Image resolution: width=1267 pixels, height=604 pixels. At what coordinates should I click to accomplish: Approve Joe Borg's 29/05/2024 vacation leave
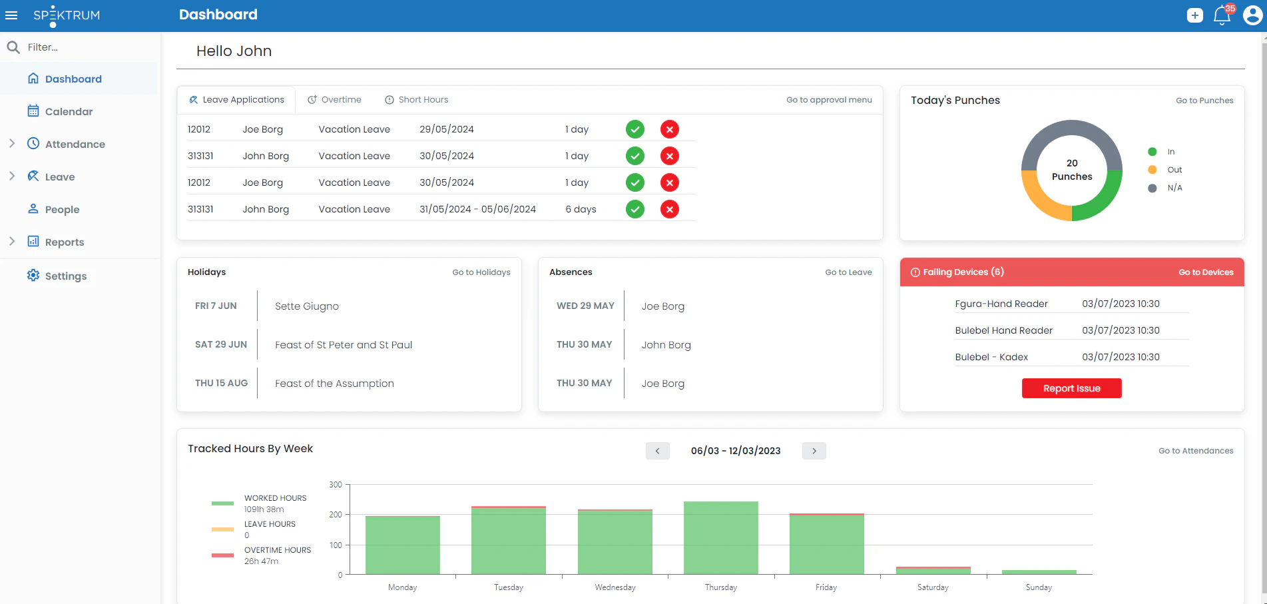point(634,129)
